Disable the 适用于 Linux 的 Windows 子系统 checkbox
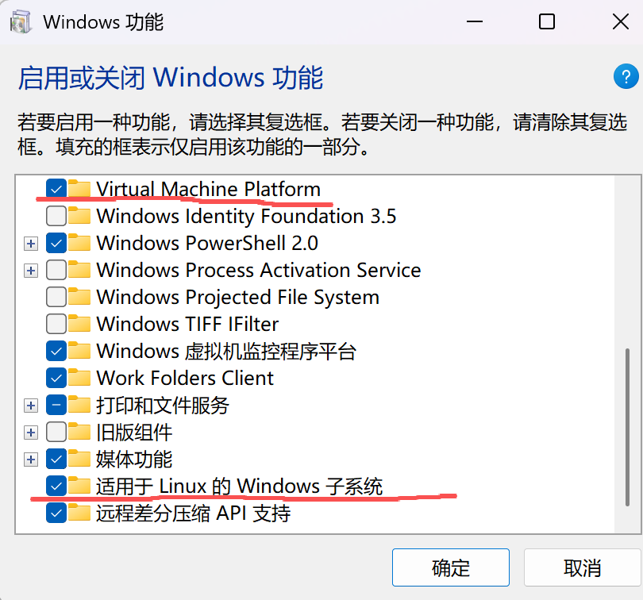The width and height of the screenshot is (643, 600). 56,486
